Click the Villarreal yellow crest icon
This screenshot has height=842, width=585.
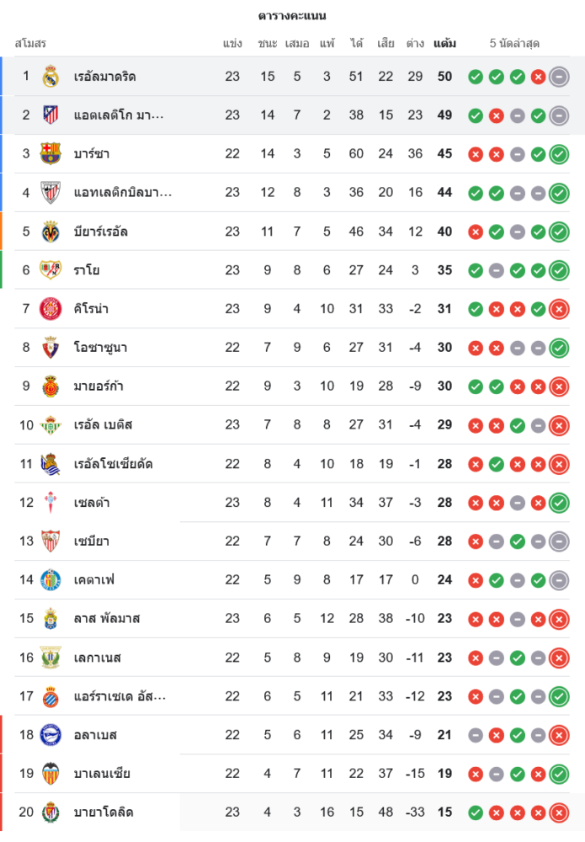tap(51, 232)
